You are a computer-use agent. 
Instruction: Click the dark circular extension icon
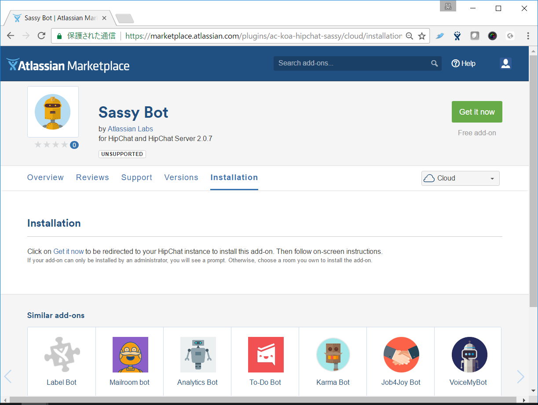coord(492,36)
